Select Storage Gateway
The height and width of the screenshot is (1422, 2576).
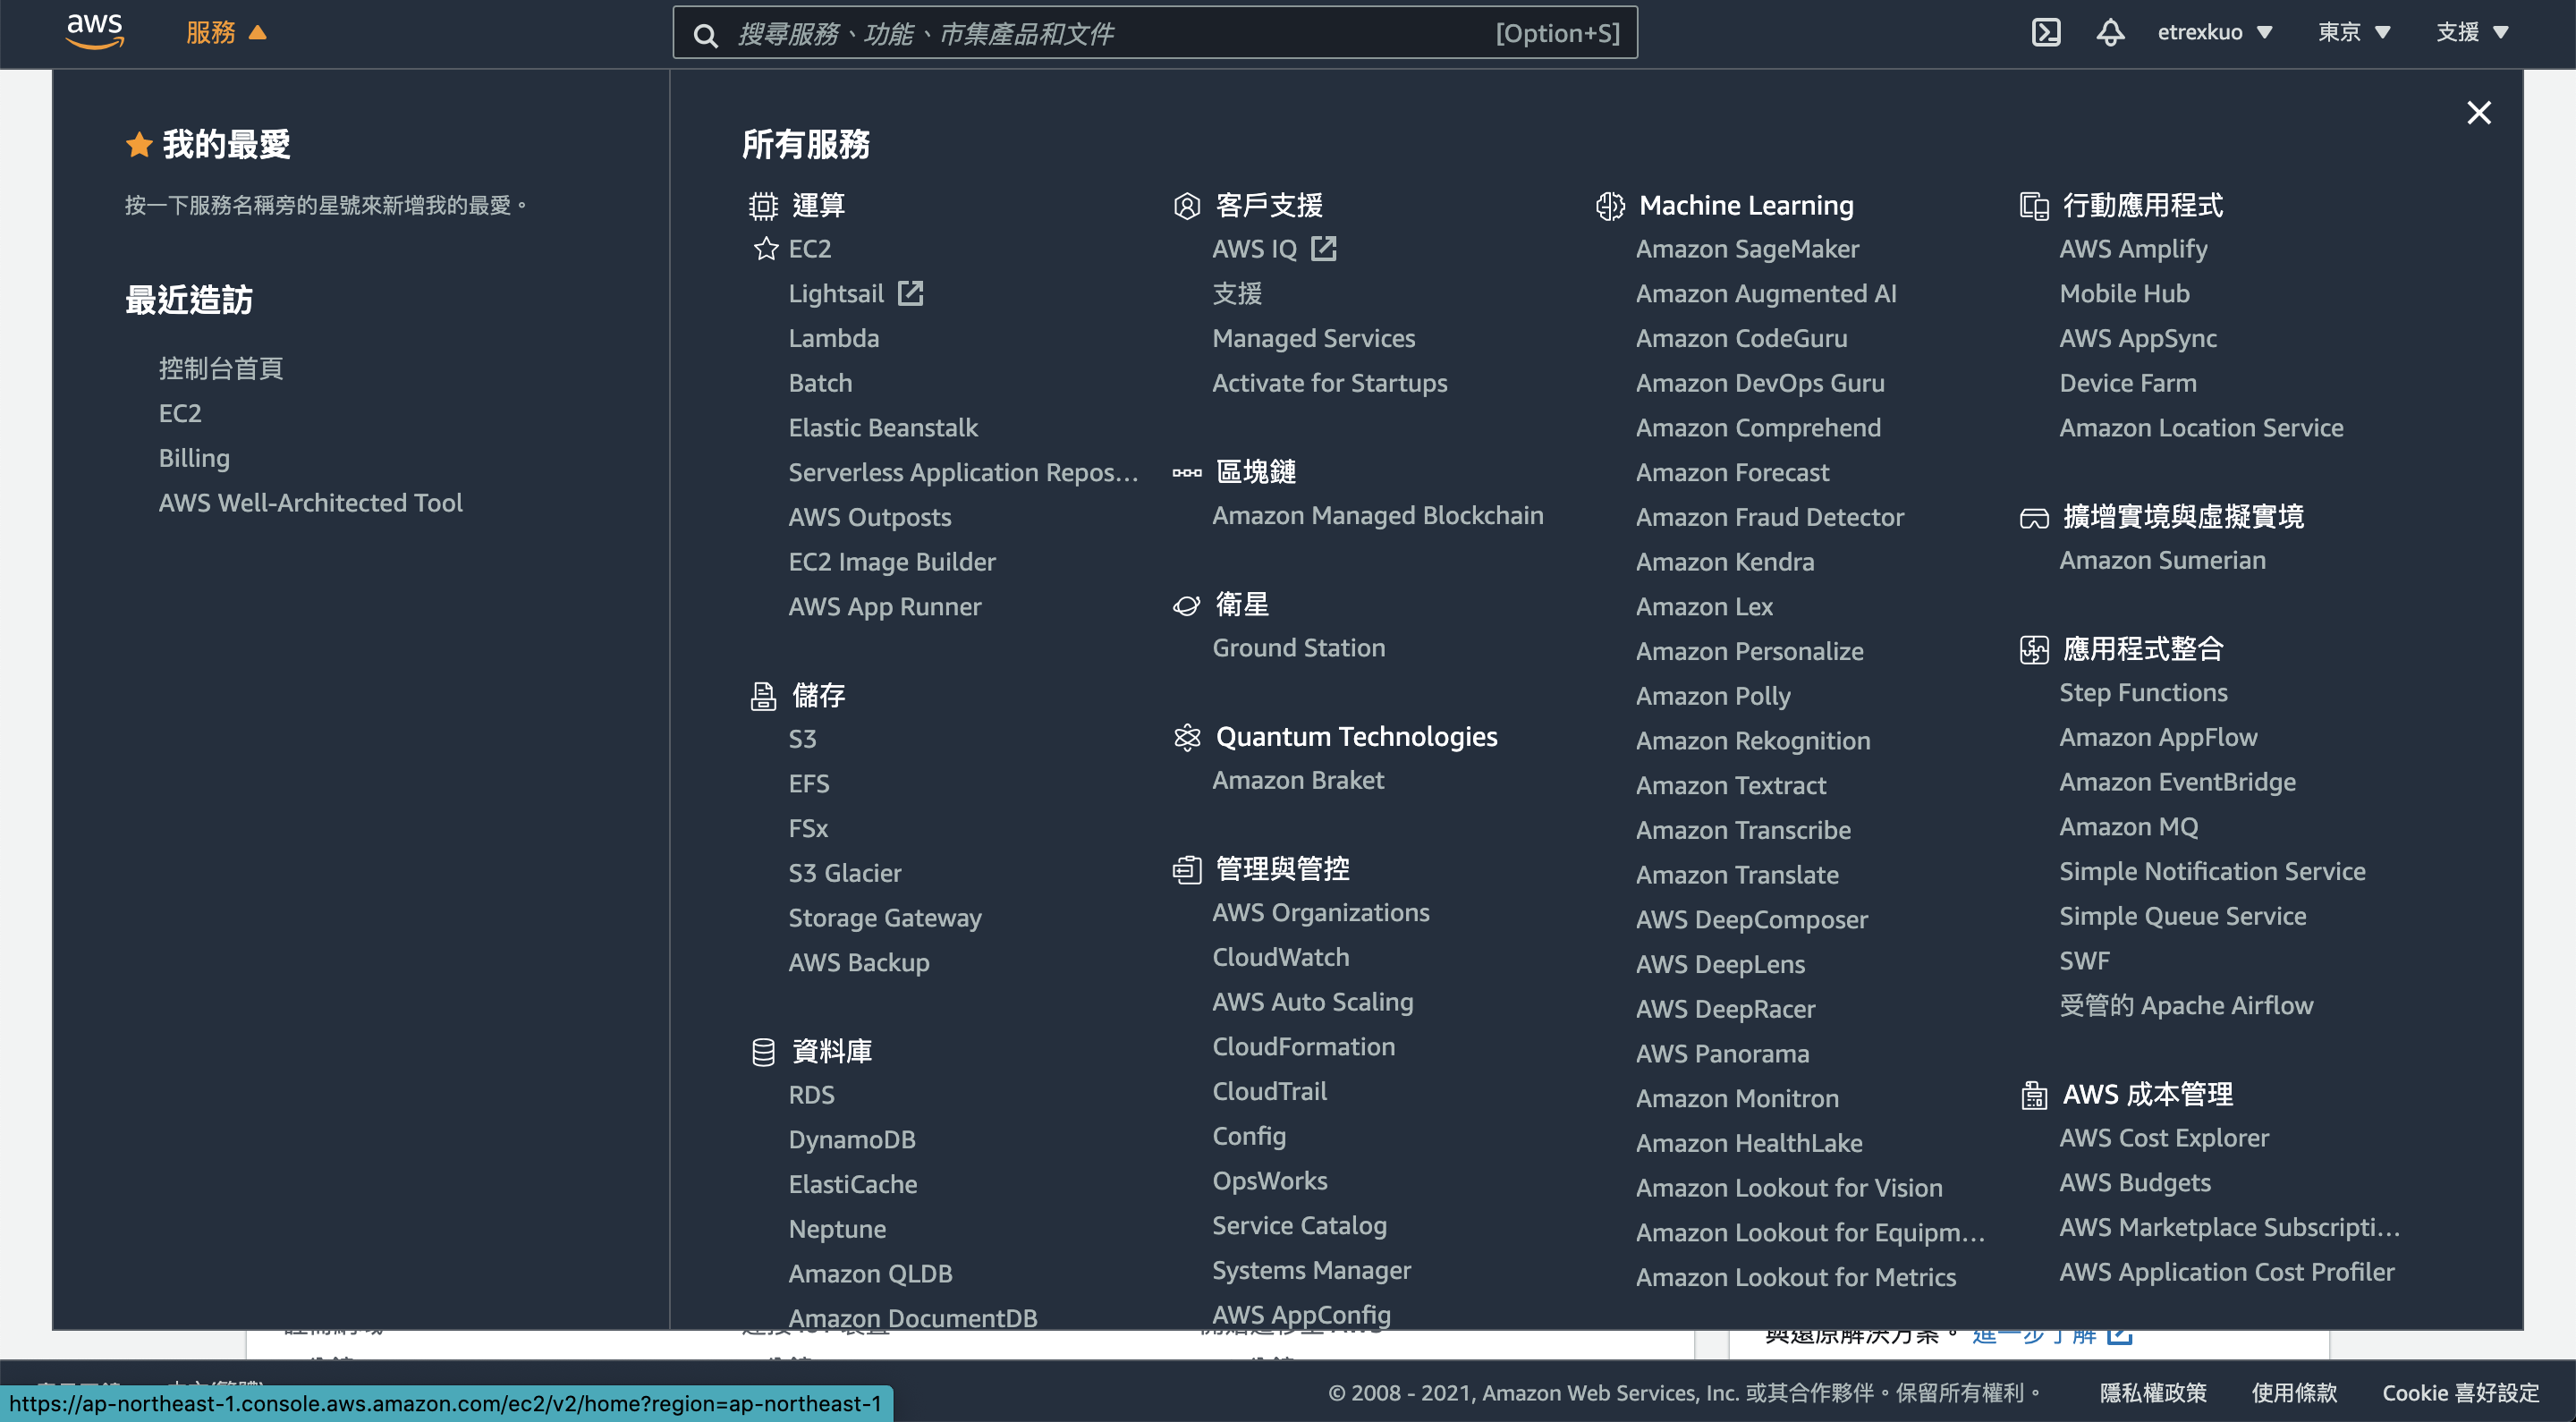point(884,918)
